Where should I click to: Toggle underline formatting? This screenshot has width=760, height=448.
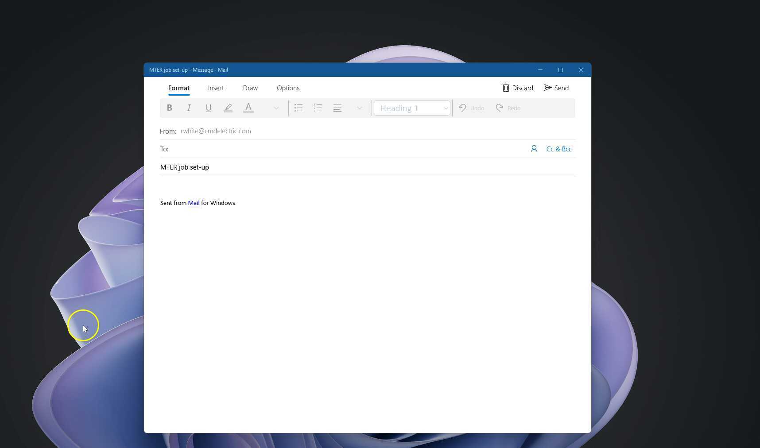coord(208,108)
